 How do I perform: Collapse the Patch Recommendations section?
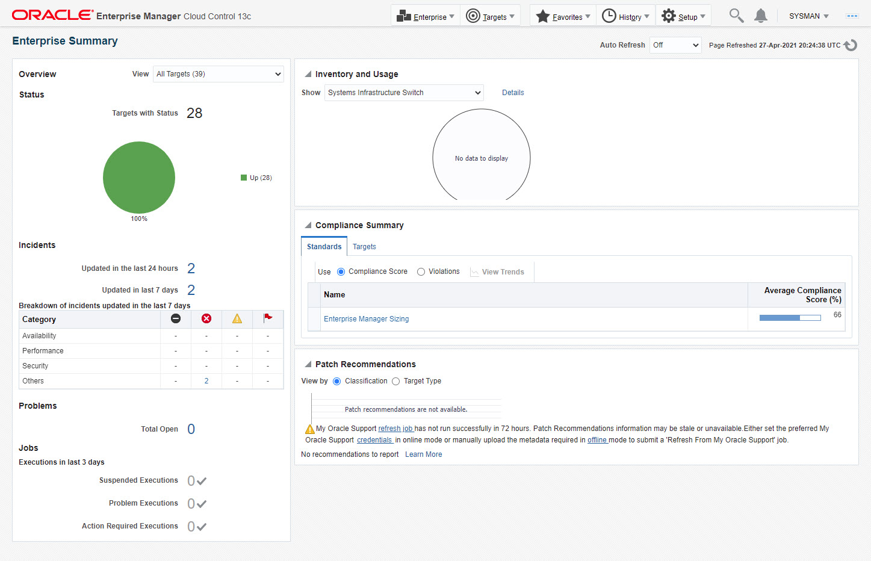(x=308, y=364)
